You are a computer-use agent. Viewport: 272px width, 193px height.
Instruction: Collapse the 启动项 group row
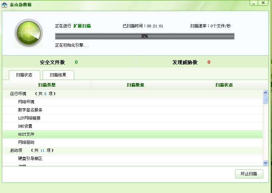click(x=133, y=150)
